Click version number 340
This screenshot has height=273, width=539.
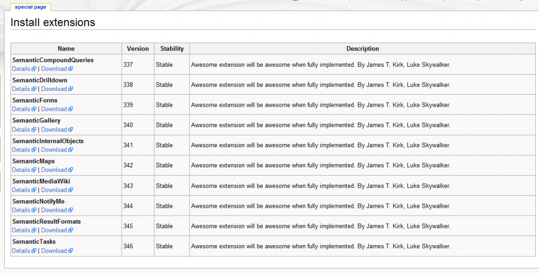point(128,125)
